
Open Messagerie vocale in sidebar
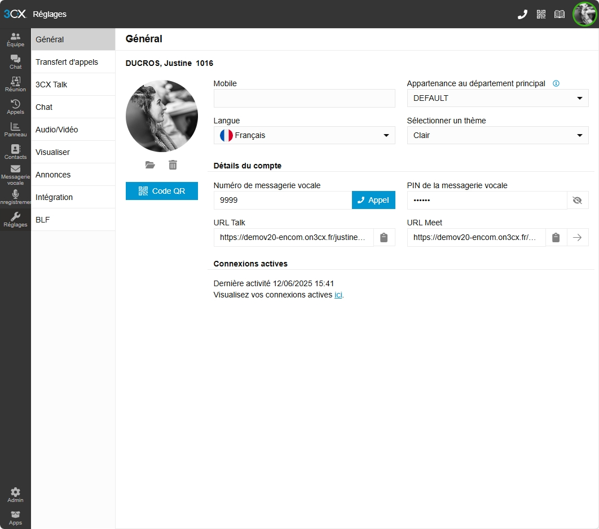[x=15, y=175]
